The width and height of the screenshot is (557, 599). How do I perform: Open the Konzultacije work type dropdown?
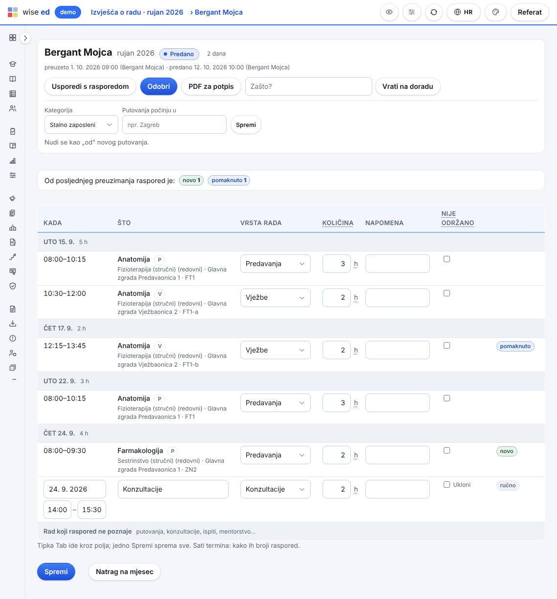(276, 489)
